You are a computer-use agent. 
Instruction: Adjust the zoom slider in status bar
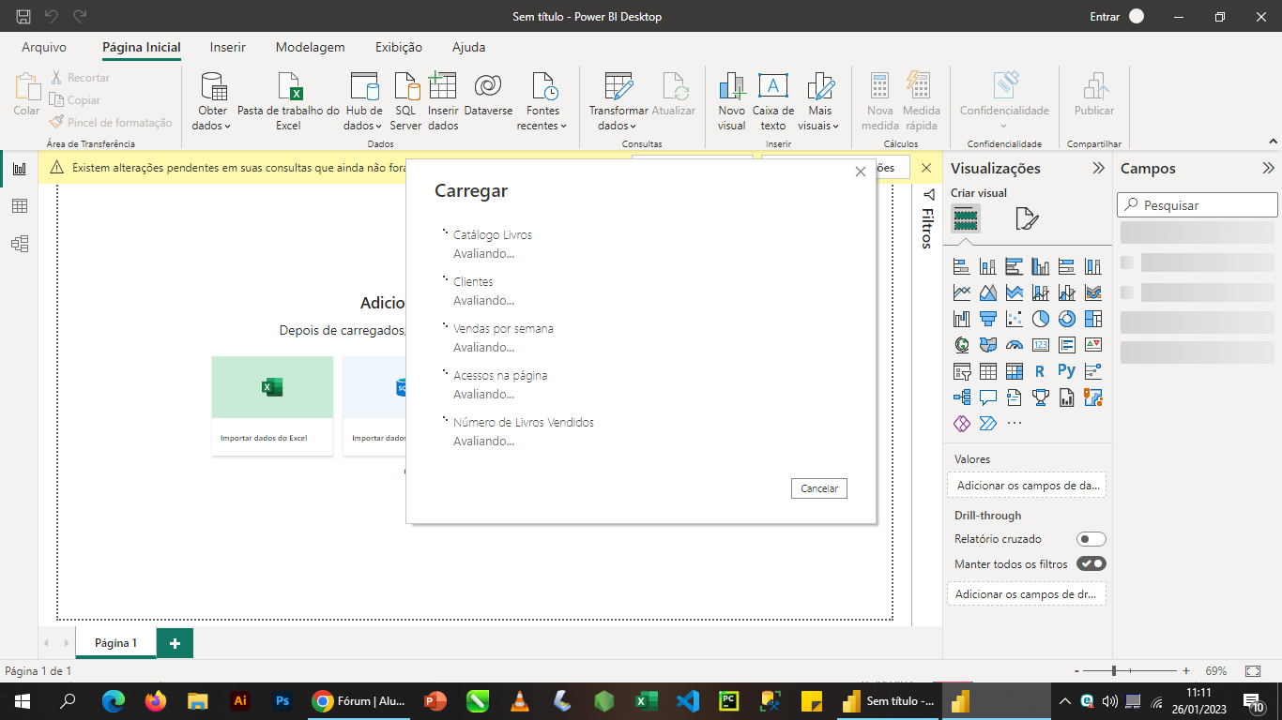click(1114, 671)
